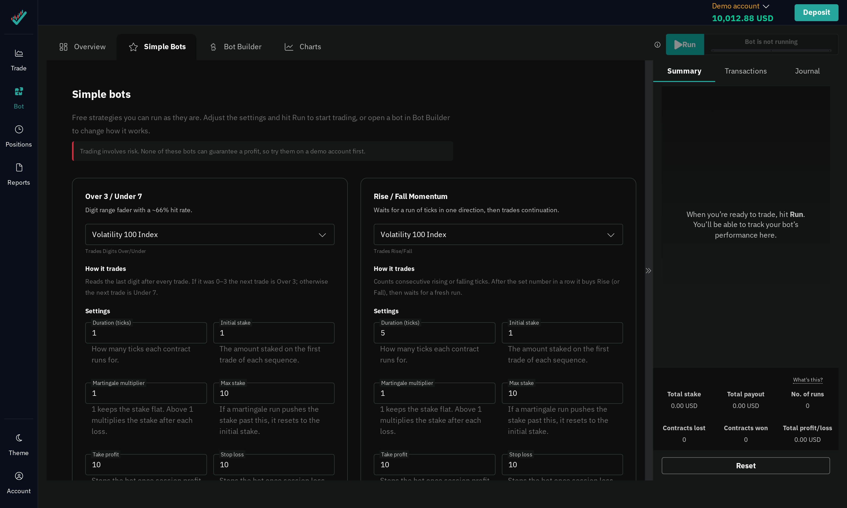This screenshot has width=847, height=508.
Task: Edit Stop loss in Rise / Fall Momentum
Action: point(562,465)
